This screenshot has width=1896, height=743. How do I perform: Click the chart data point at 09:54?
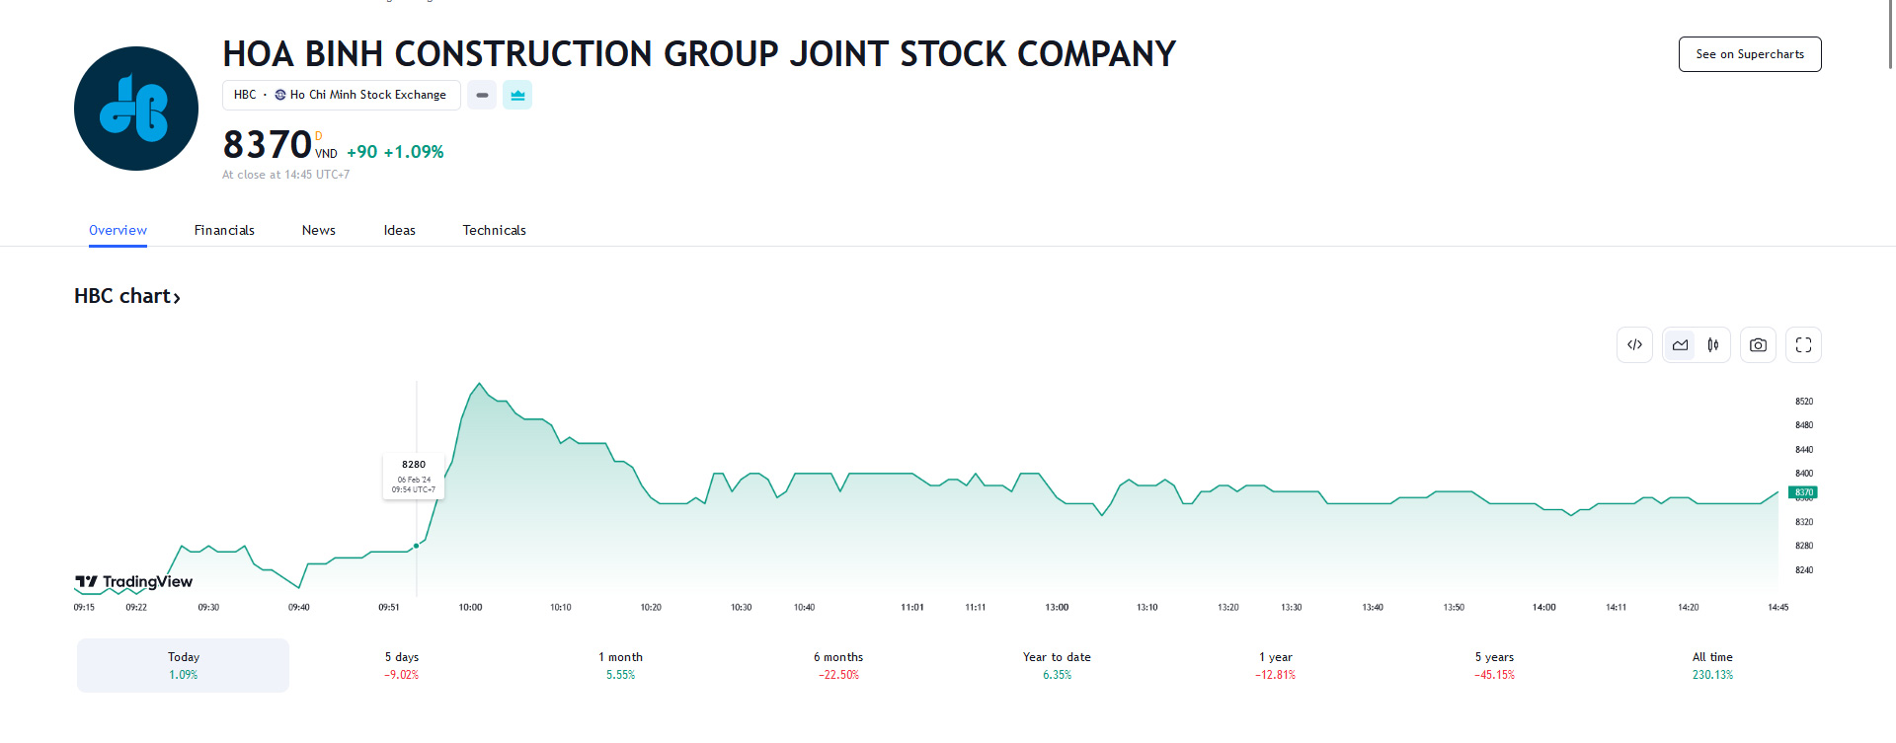(x=417, y=545)
